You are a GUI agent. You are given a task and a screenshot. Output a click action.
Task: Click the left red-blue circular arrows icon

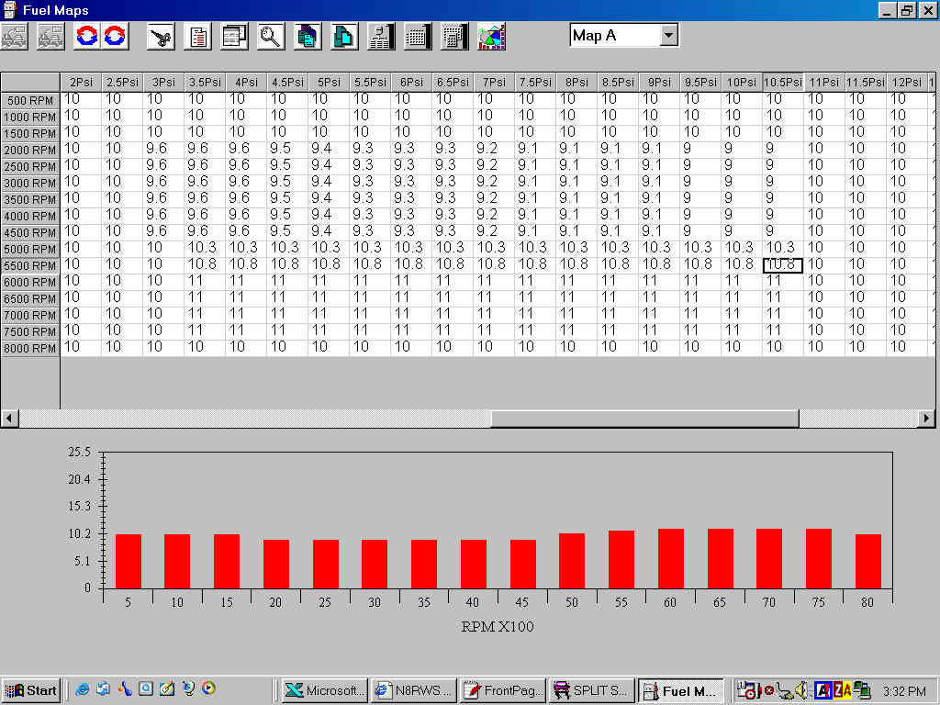coord(87,37)
